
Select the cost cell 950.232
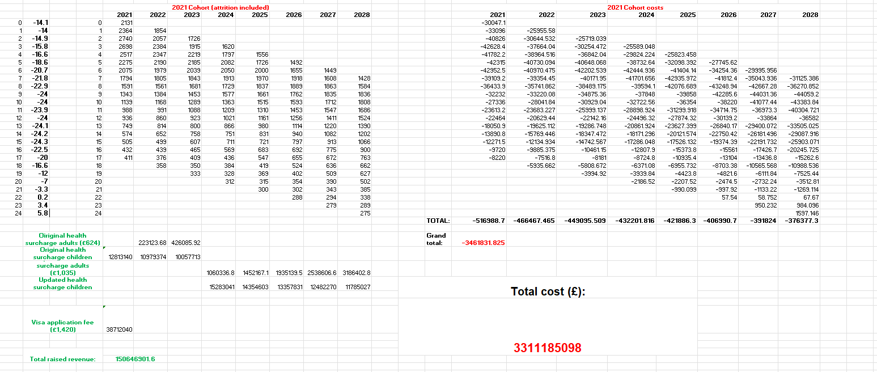pos(766,205)
